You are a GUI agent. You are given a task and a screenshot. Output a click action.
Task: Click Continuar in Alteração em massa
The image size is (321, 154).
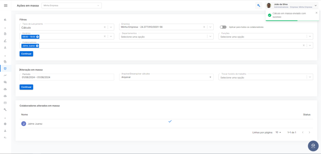point(26,87)
